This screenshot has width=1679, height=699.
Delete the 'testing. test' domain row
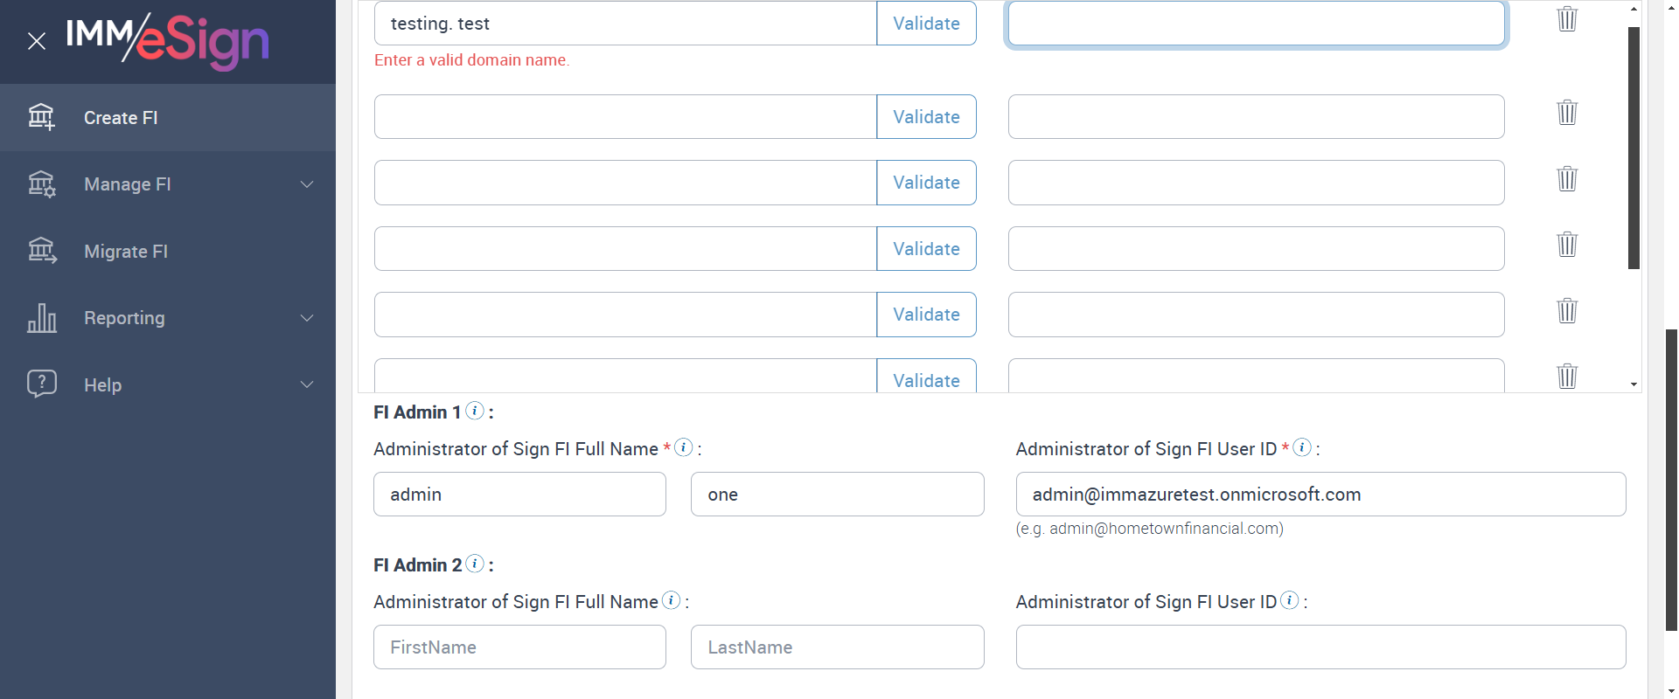(1567, 19)
